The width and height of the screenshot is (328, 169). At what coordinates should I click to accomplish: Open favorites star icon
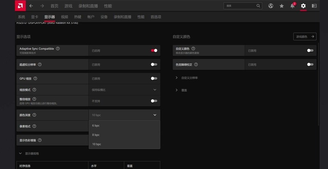pos(282,6)
